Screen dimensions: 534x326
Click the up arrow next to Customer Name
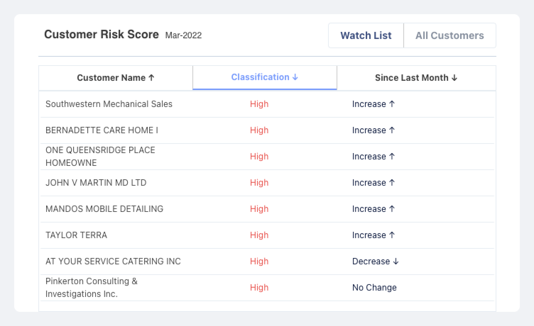click(x=152, y=78)
